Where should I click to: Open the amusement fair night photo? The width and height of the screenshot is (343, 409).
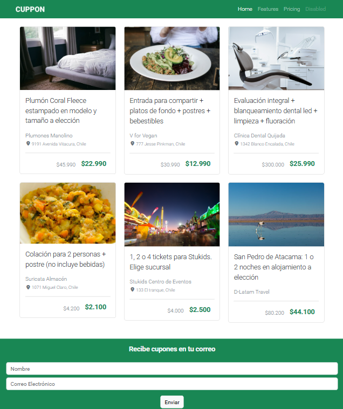(172, 214)
